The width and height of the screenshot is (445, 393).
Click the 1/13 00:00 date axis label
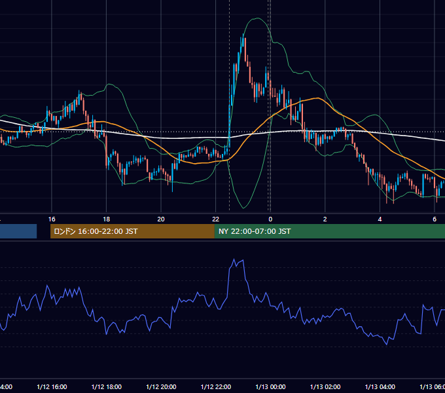pos(270,386)
